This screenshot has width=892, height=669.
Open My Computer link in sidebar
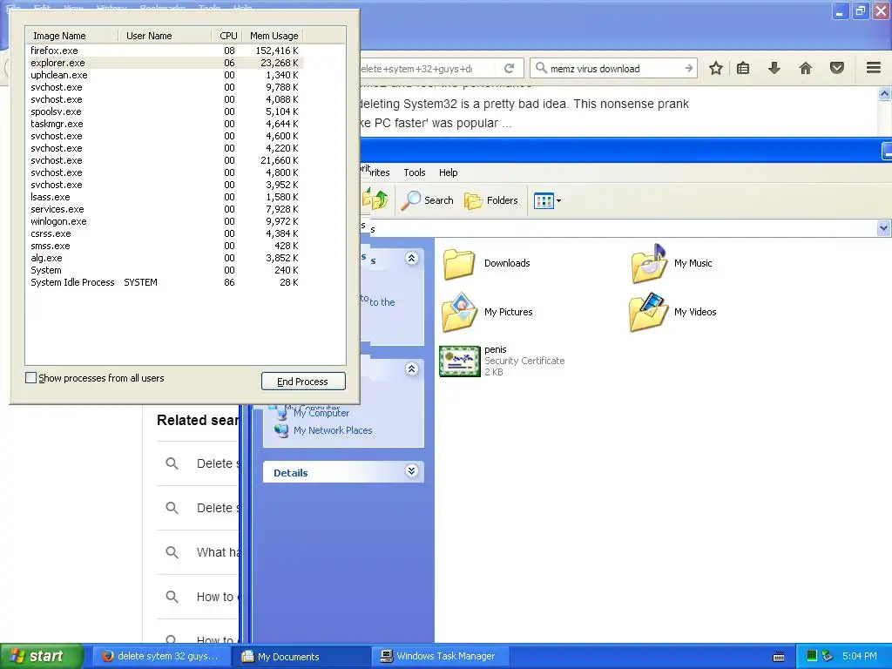coord(321,413)
